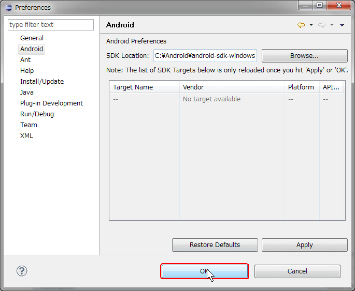Select Ant in the preferences tree
This screenshot has width=355, height=291.
coord(25,60)
